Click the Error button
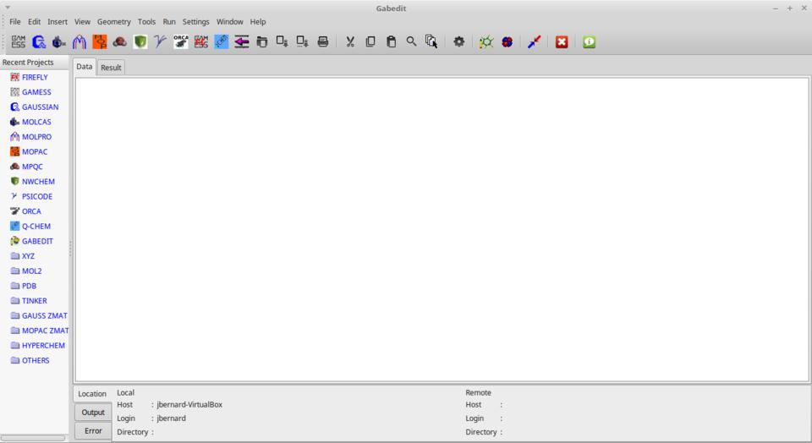The height and width of the screenshot is (443, 812). tap(93, 431)
